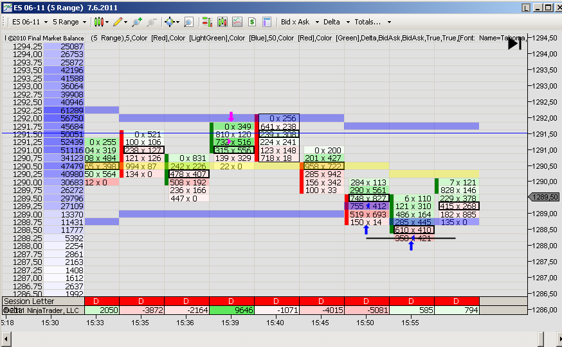
Task: Click the delta total value 585
Action: click(x=412, y=310)
